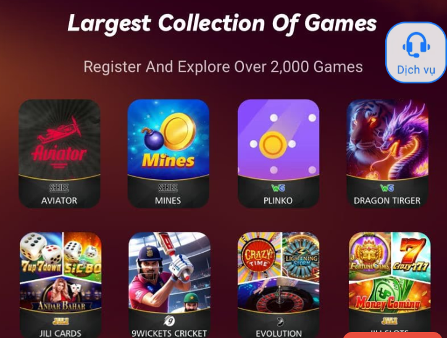Click the Crazy Time wheel artwork
Screen dimensions: 447x338
click(259, 256)
